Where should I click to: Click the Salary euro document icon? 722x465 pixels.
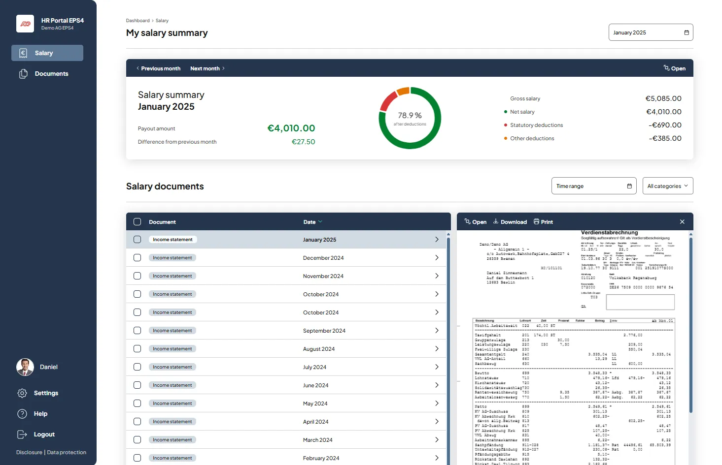23,53
